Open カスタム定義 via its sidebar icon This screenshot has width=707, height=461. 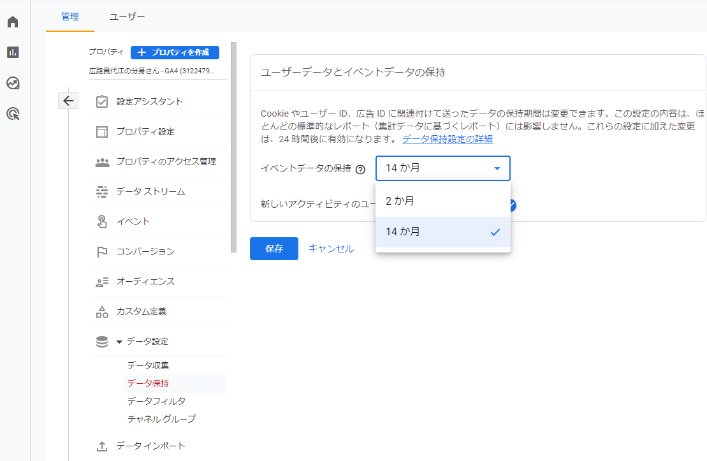click(102, 311)
